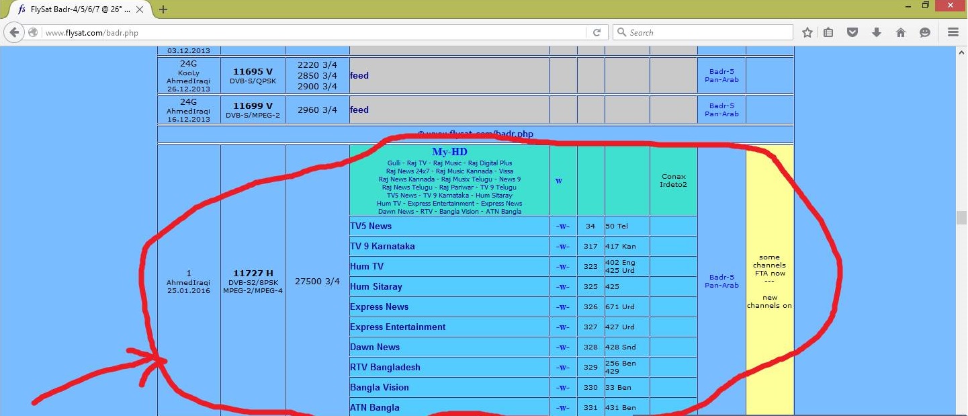968x416 pixels.
Task: Open a new tab with plus button
Action: tap(163, 9)
